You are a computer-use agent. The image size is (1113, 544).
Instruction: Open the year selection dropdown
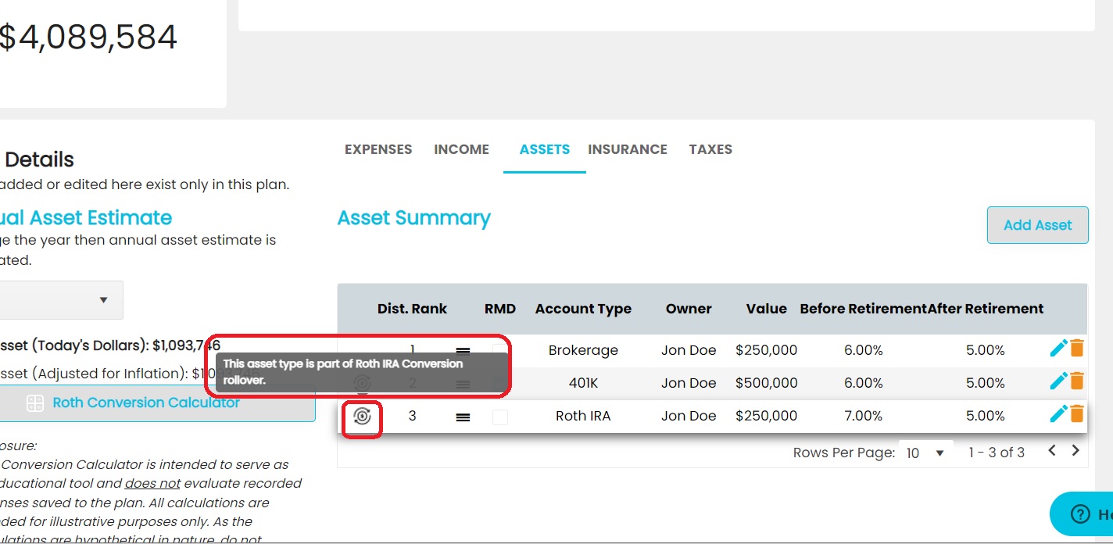click(x=63, y=300)
